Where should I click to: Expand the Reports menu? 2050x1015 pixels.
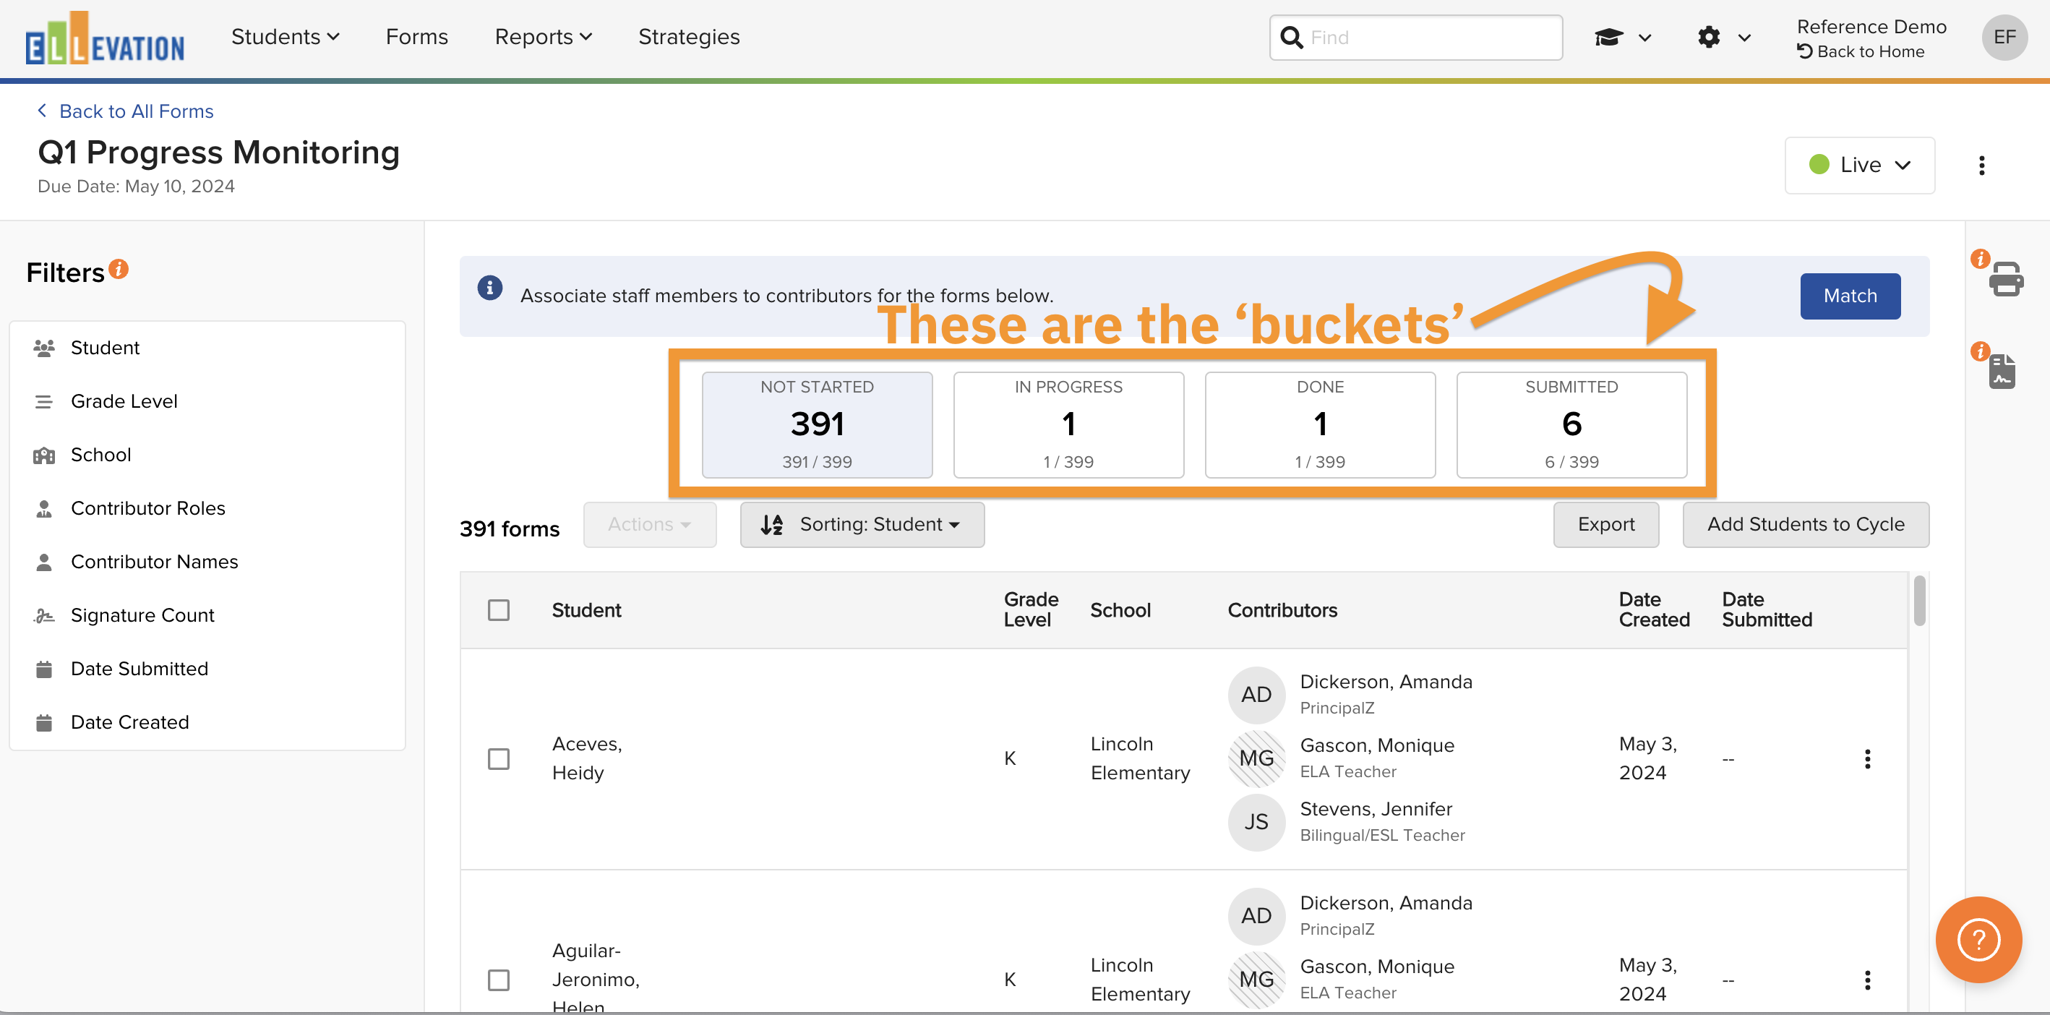(x=544, y=37)
